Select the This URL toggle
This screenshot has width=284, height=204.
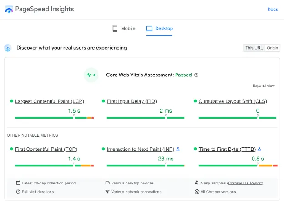pyautogui.click(x=254, y=48)
